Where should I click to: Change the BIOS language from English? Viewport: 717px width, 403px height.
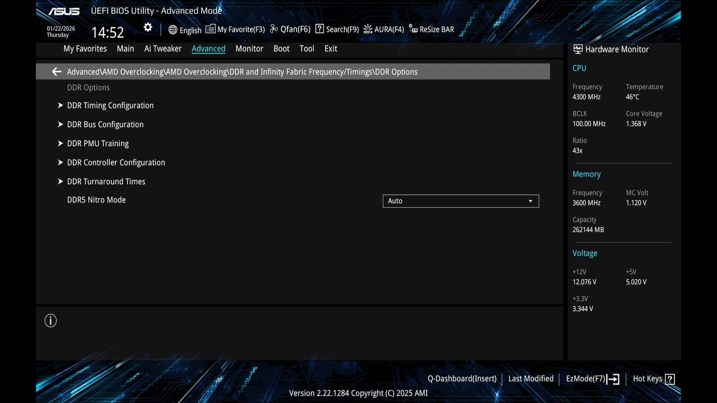click(x=185, y=30)
